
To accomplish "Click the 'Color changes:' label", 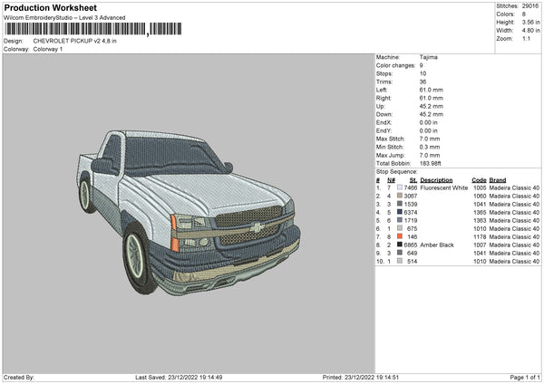I will pos(395,65).
